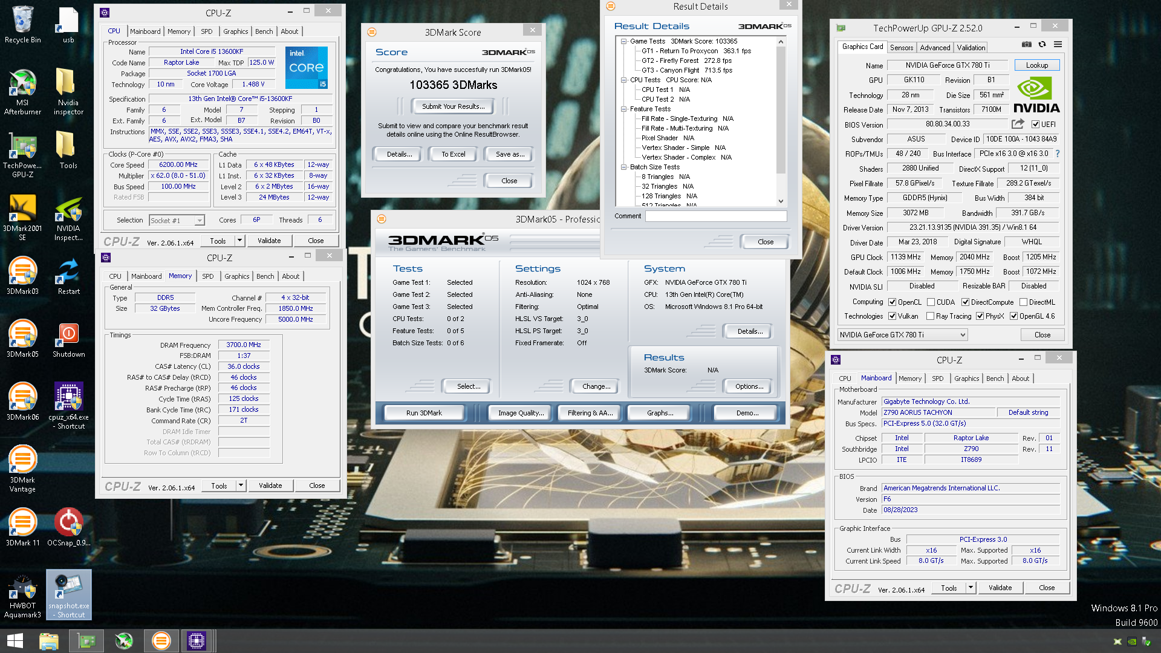Click the Restart desktop shortcut icon
1161x653 pixels.
point(68,276)
